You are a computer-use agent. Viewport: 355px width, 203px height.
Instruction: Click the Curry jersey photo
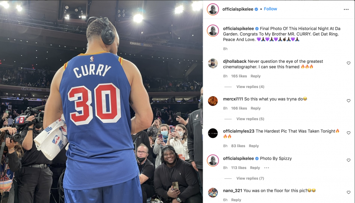(x=101, y=102)
